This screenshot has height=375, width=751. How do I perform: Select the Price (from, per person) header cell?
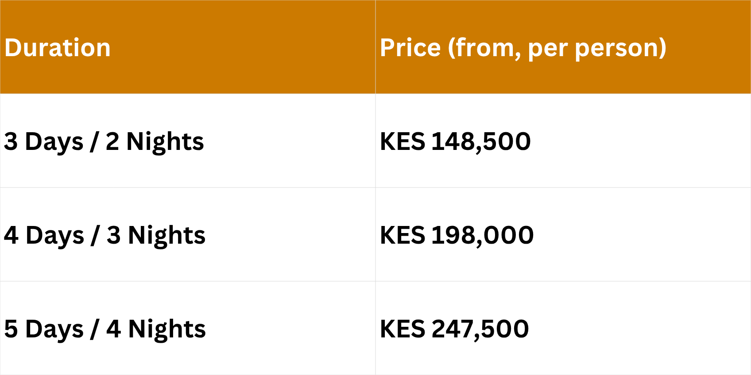coord(523,48)
